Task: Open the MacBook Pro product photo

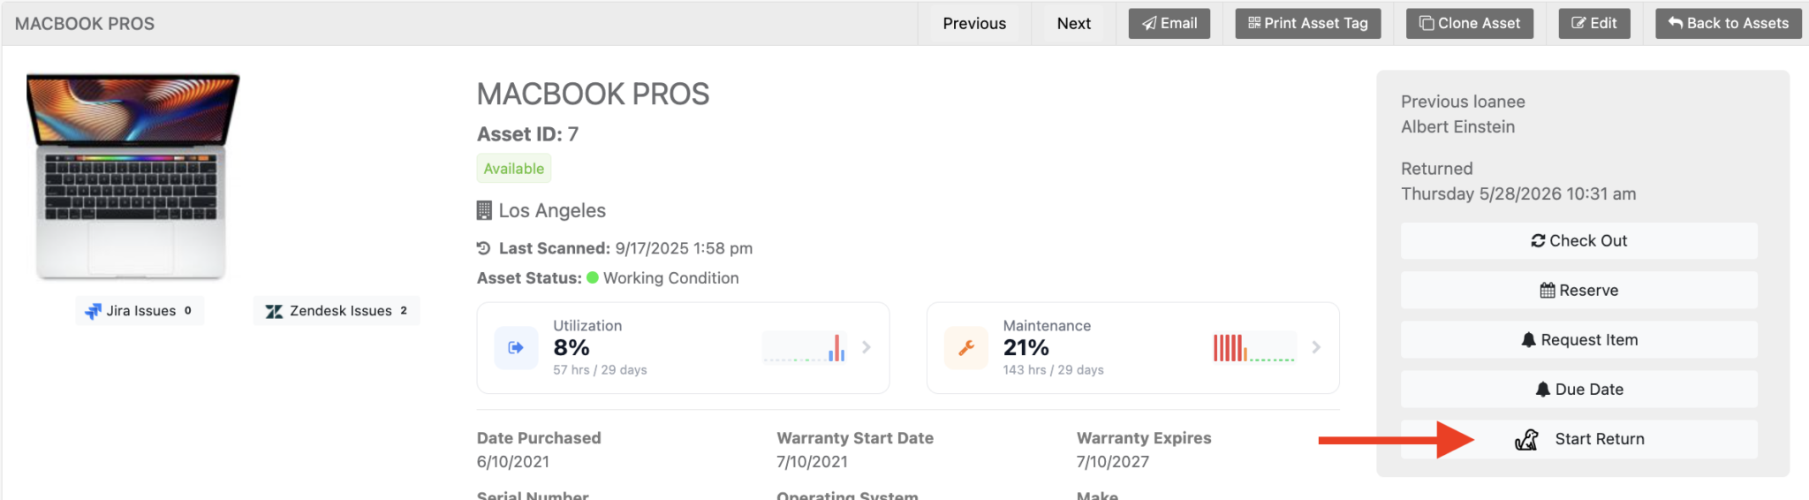Action: point(132,177)
